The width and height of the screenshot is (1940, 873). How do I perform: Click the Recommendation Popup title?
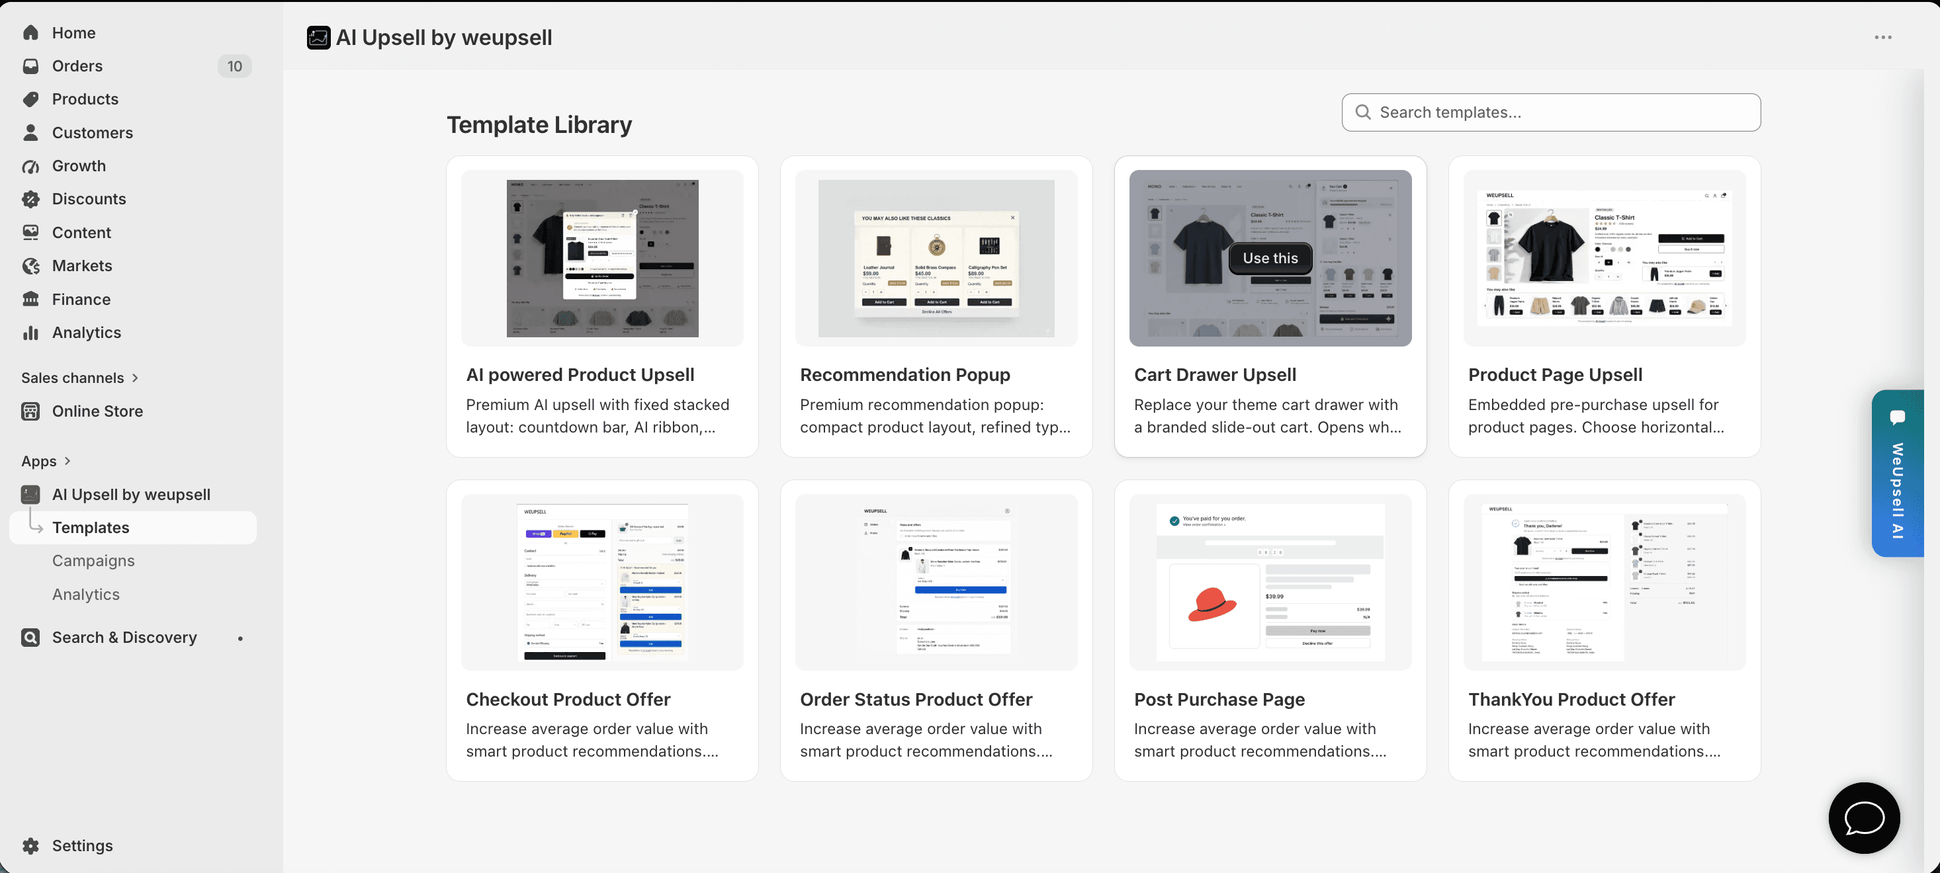click(x=904, y=375)
